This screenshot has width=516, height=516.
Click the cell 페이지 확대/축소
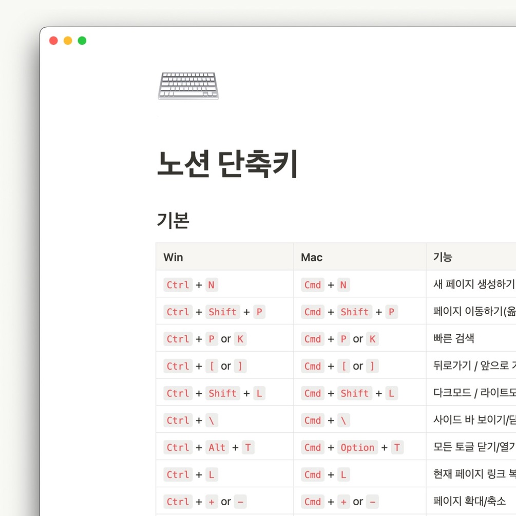coord(471,502)
